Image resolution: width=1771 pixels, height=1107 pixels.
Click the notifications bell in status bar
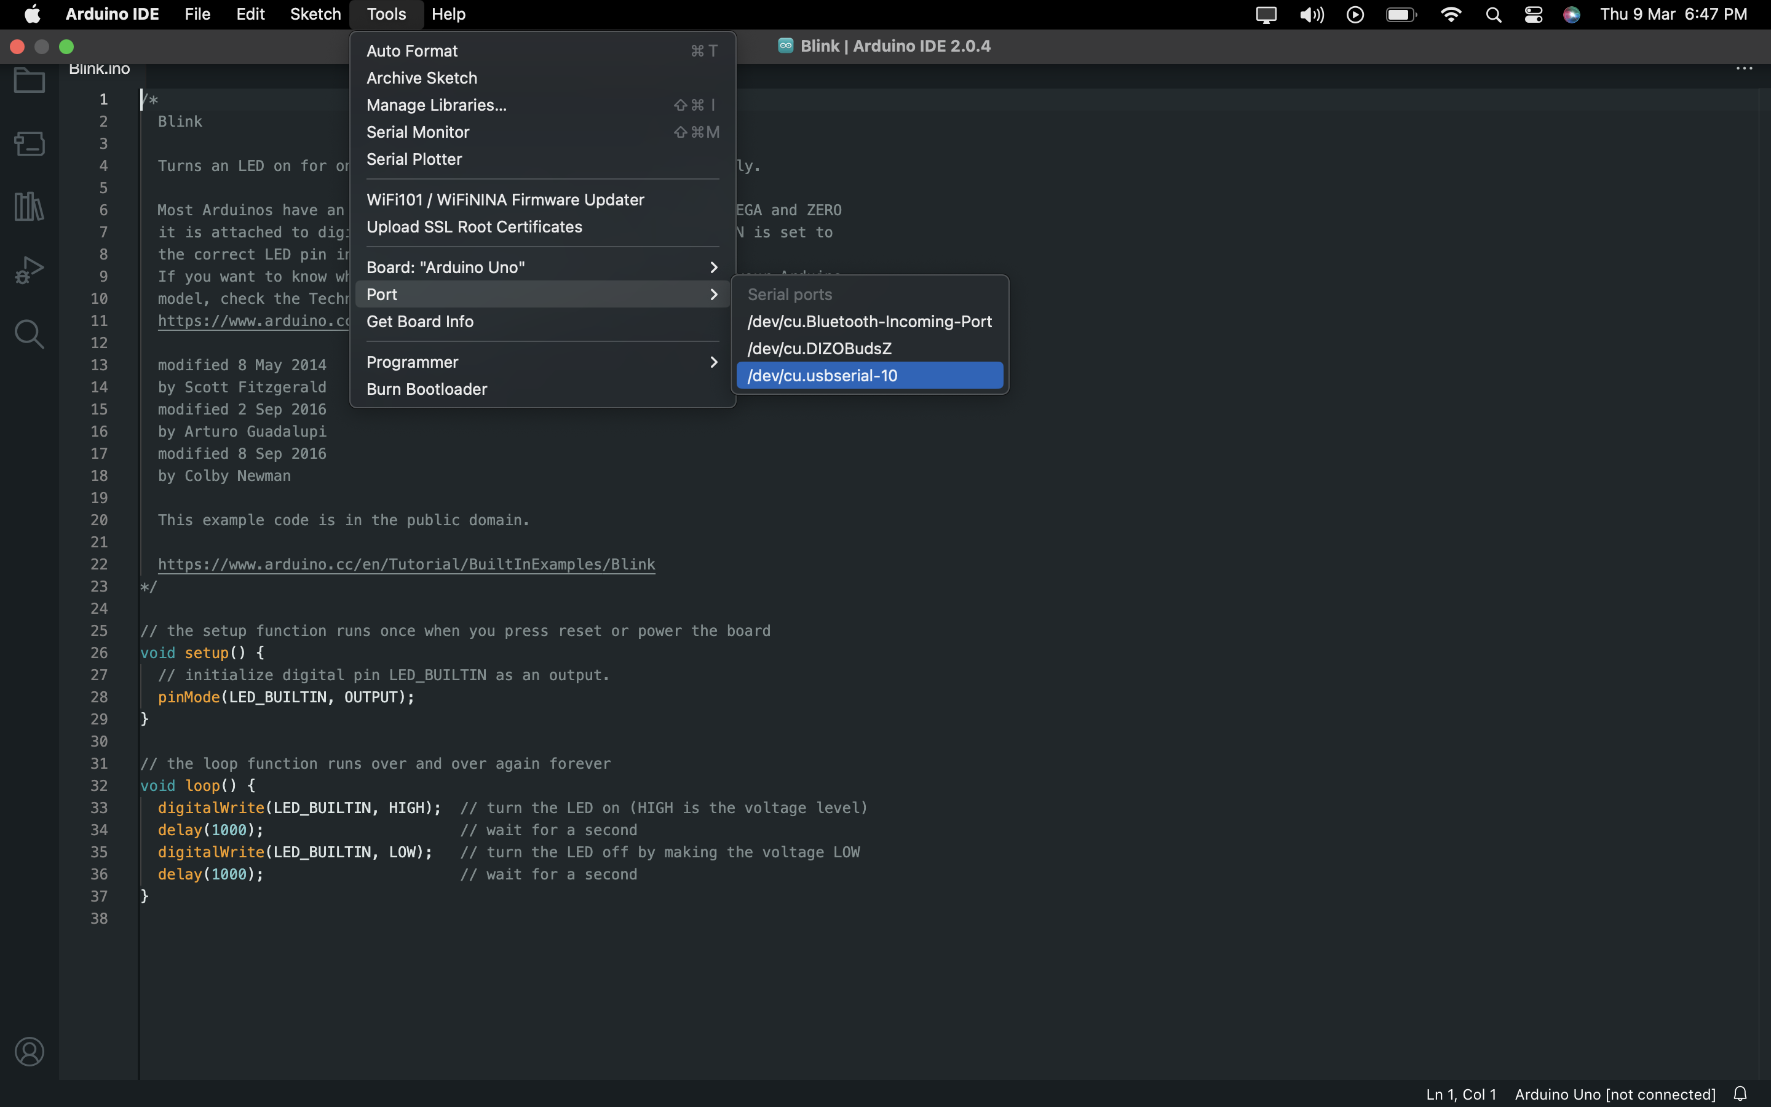1740,1094
